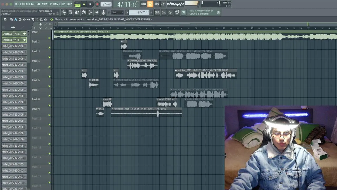Select the zoom tool

pyautogui.click(x=41, y=20)
